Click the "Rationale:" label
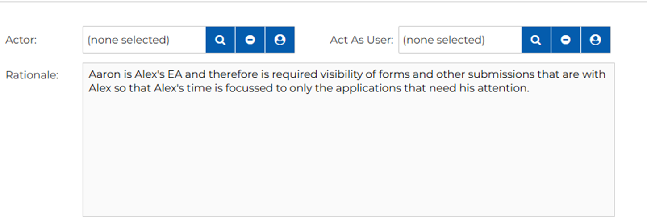This screenshot has width=647, height=223. pyautogui.click(x=32, y=75)
